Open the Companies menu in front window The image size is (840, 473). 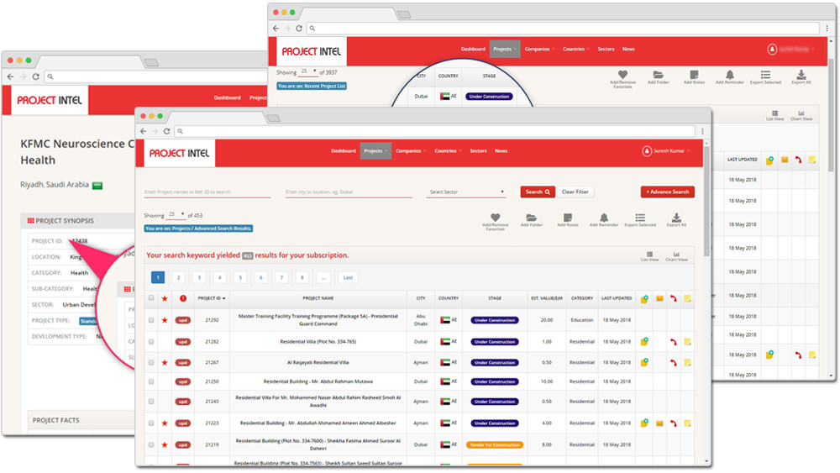pos(411,151)
